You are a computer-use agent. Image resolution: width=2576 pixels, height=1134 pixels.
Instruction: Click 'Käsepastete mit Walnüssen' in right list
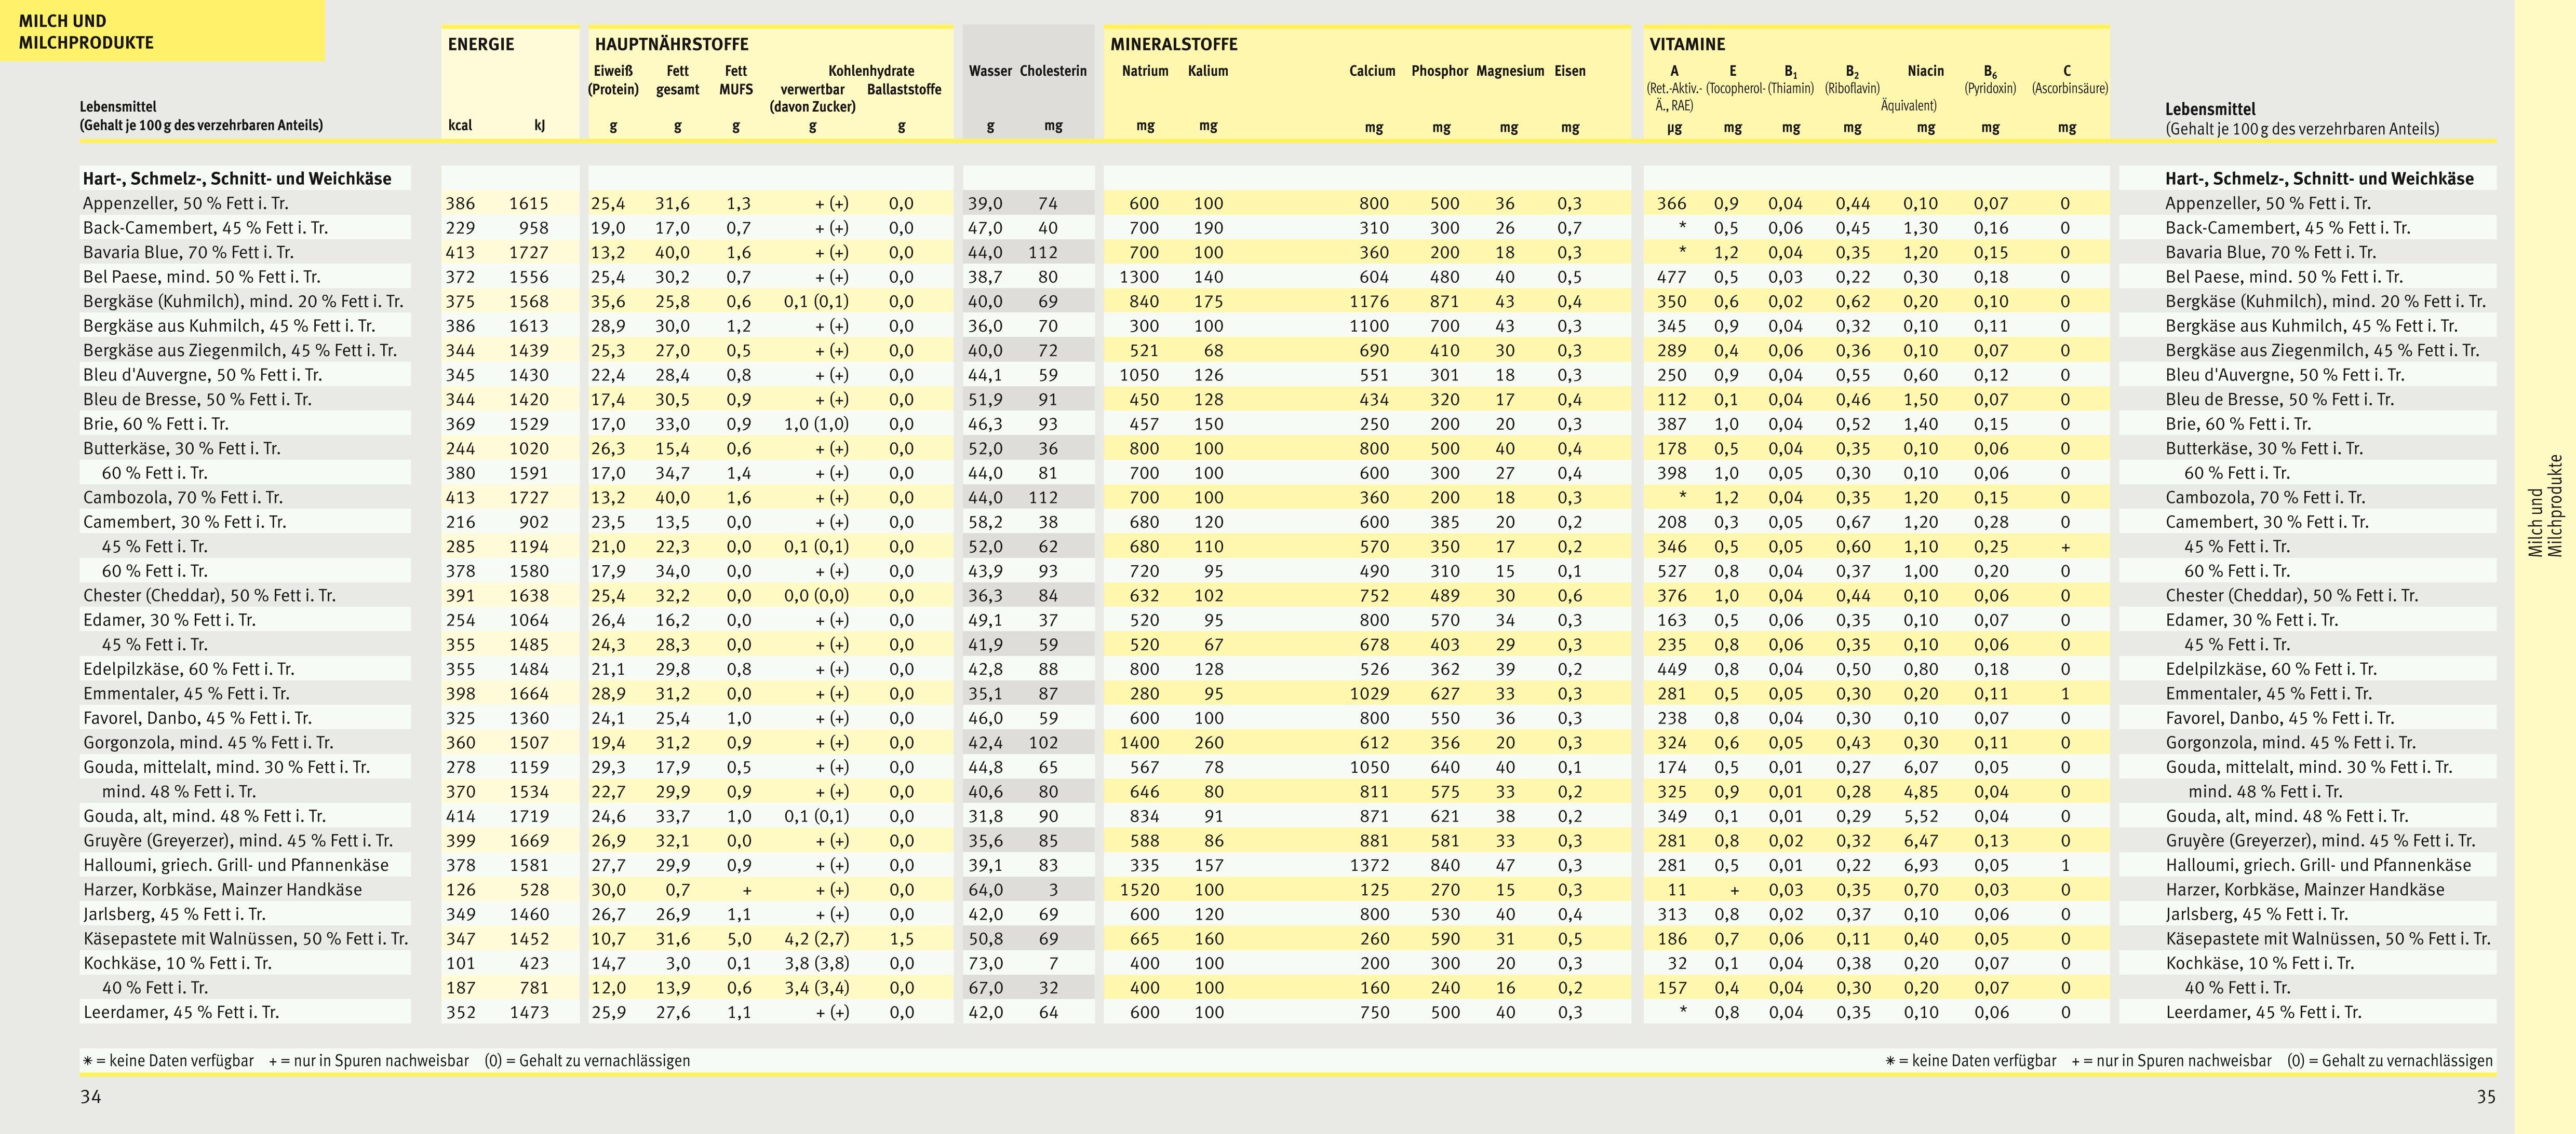[x=2328, y=939]
